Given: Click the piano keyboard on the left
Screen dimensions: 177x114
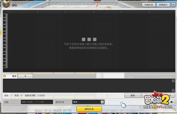Looking at the screenshot, I should [x=5, y=41].
